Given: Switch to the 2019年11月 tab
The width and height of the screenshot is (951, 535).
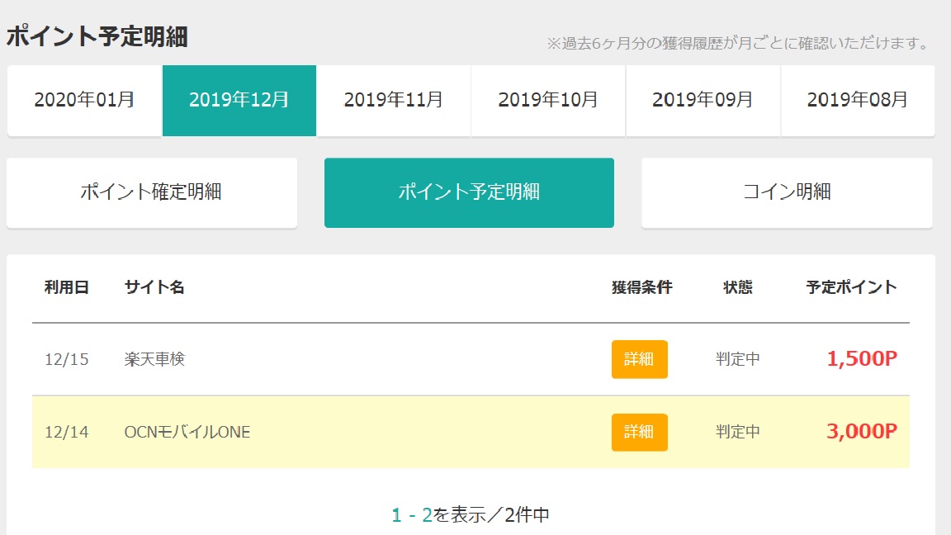Looking at the screenshot, I should (394, 101).
